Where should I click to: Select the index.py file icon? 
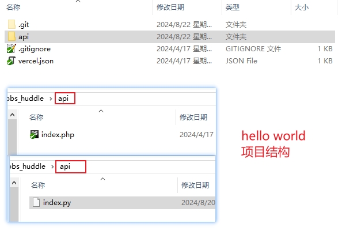pyautogui.click(x=36, y=202)
